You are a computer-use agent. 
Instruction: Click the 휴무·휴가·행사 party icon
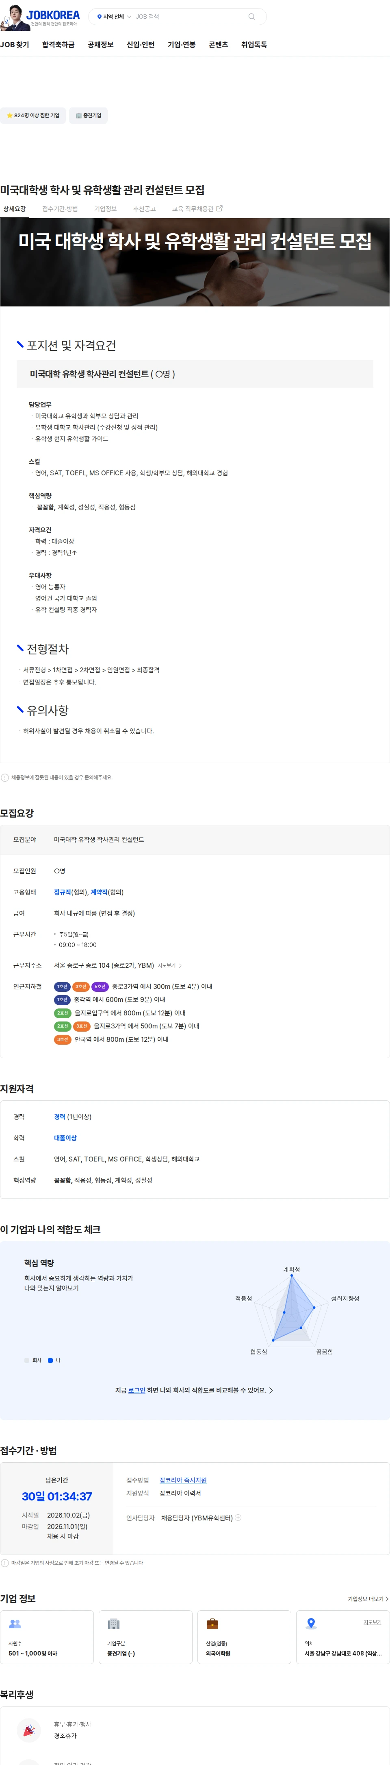28,1730
